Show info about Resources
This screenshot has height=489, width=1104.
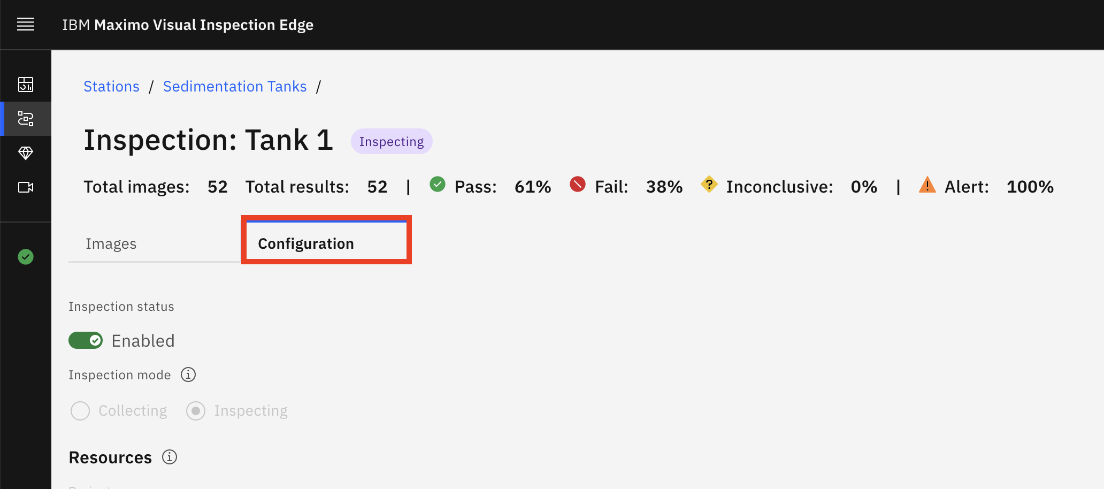pyautogui.click(x=170, y=457)
